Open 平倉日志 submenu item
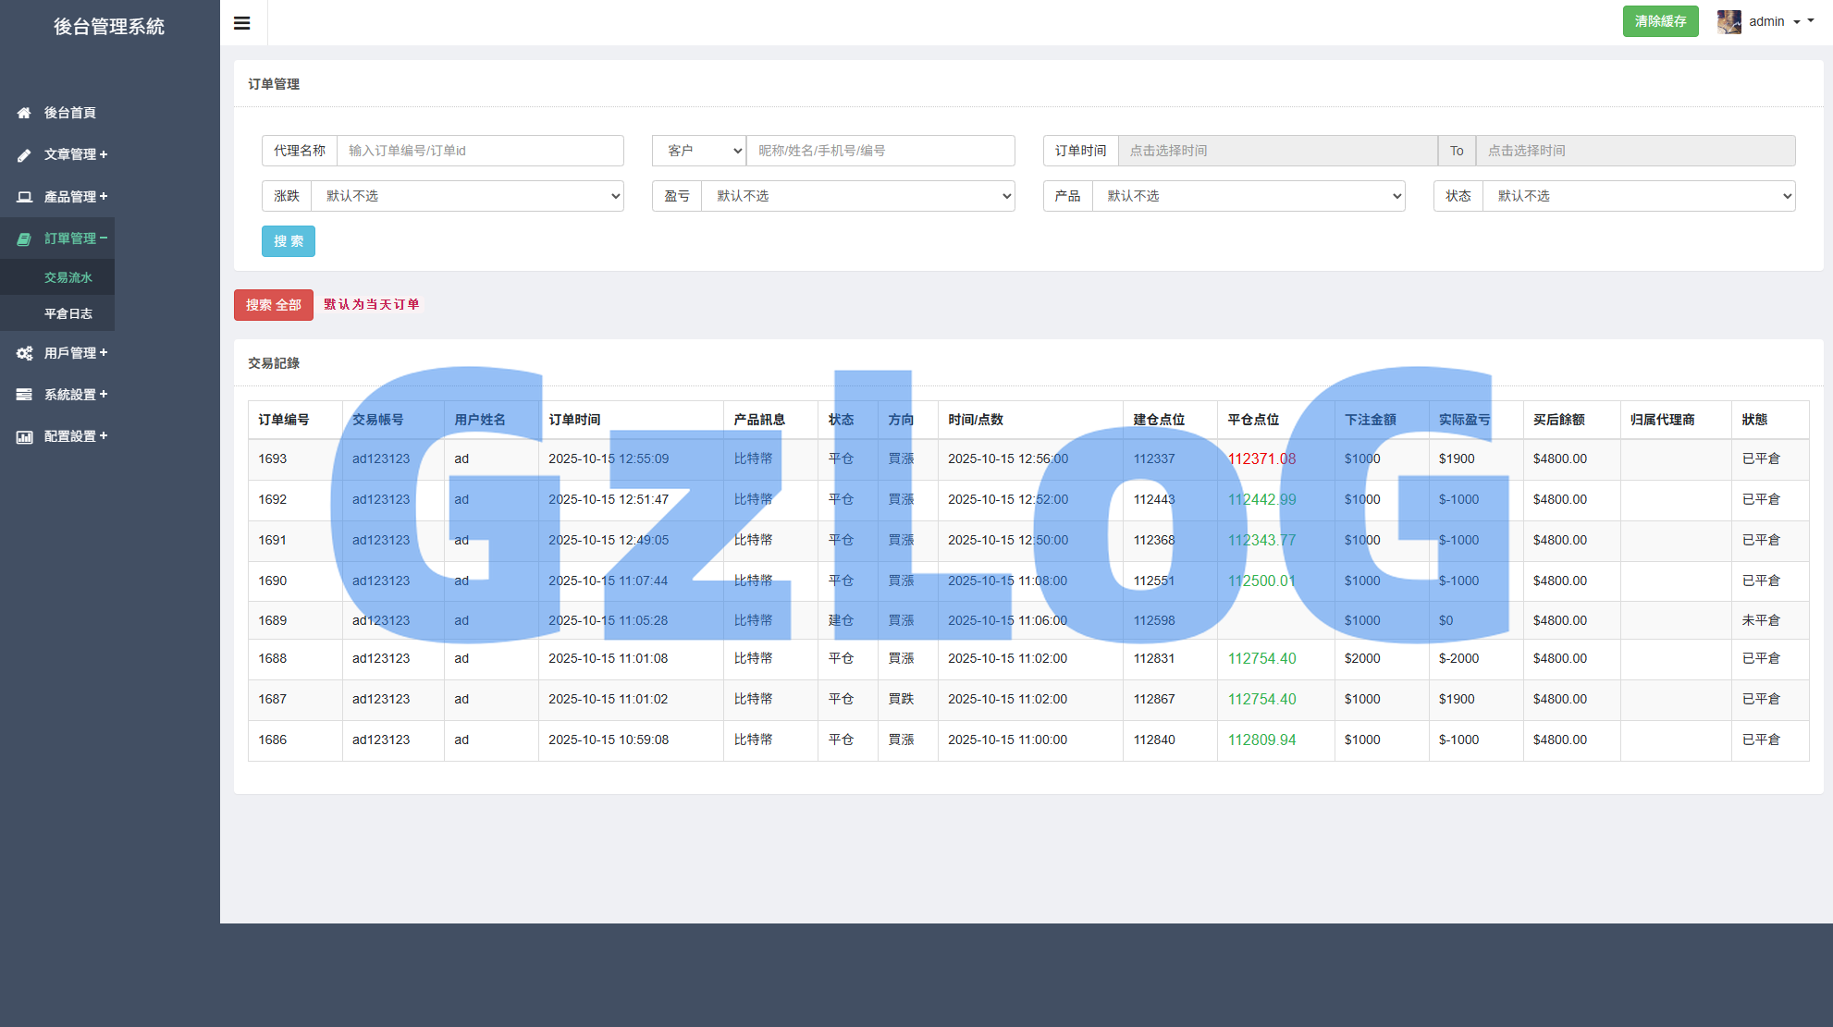Screen dimensions: 1833x1027 68,313
